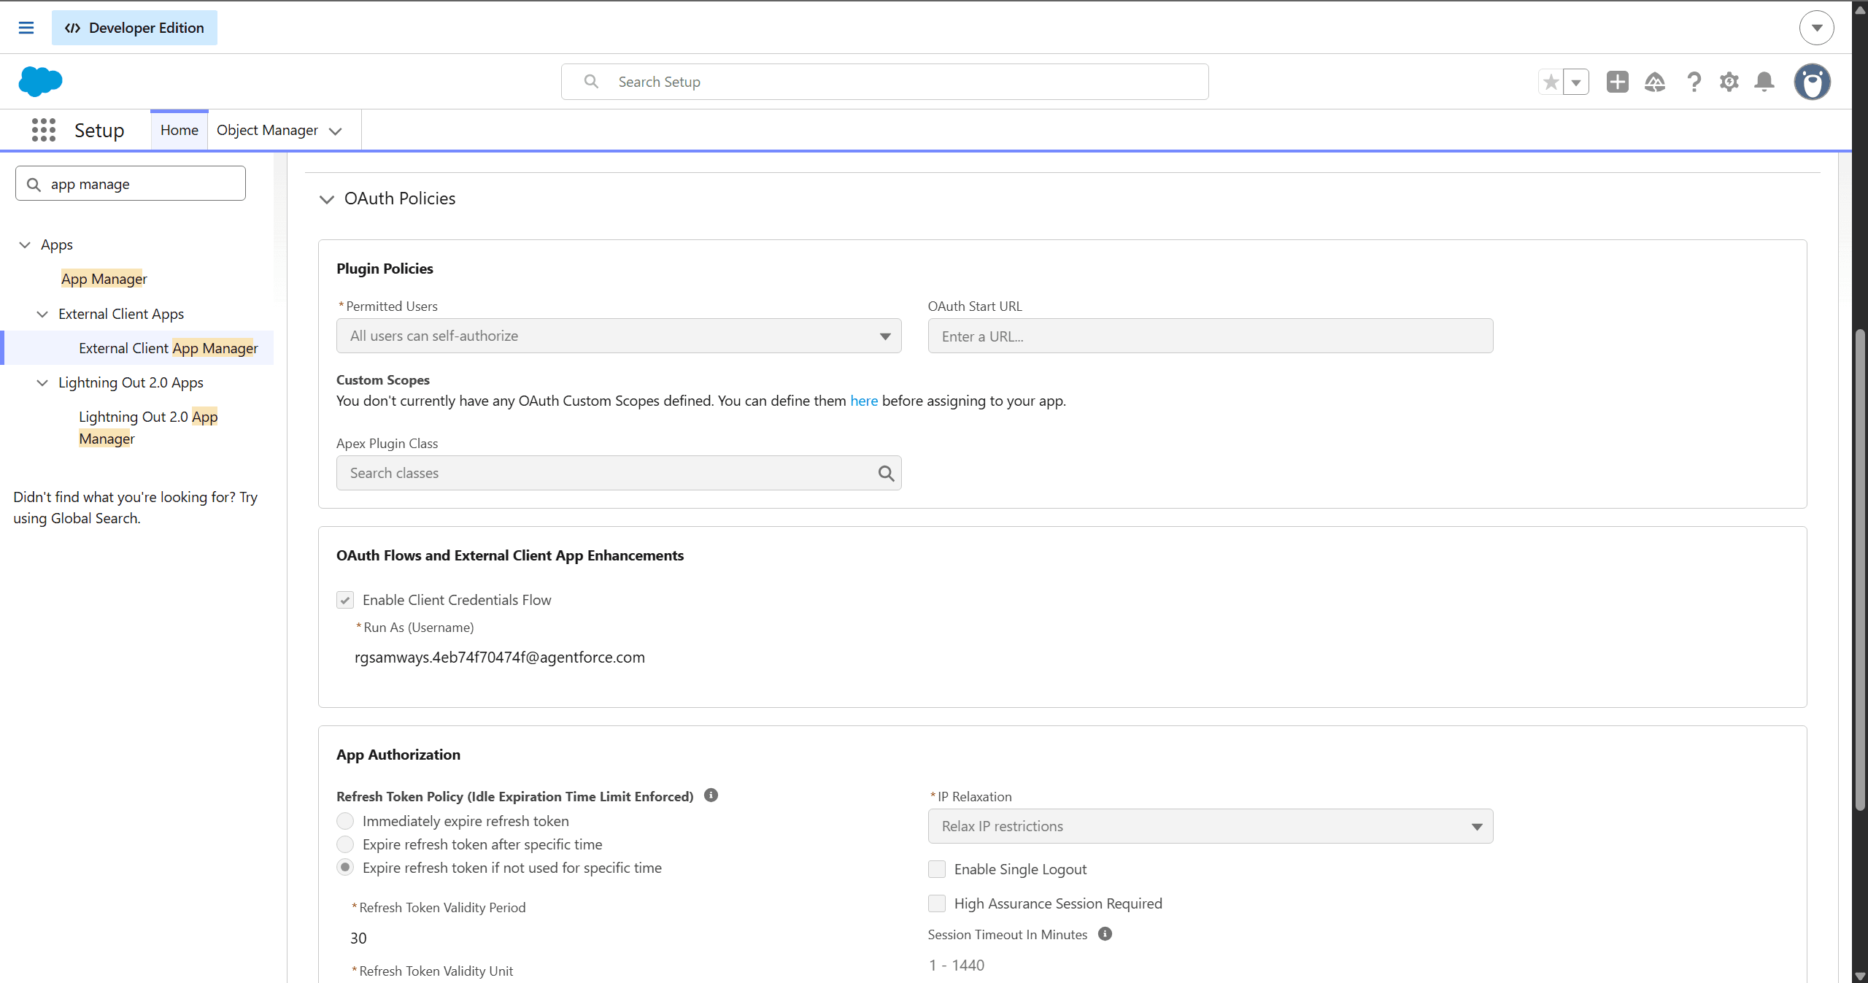Toggle Enable Client Credentials Flow checkbox
The height and width of the screenshot is (983, 1868).
click(345, 600)
